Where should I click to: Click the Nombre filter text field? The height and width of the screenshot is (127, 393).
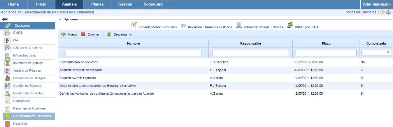pos(133,53)
